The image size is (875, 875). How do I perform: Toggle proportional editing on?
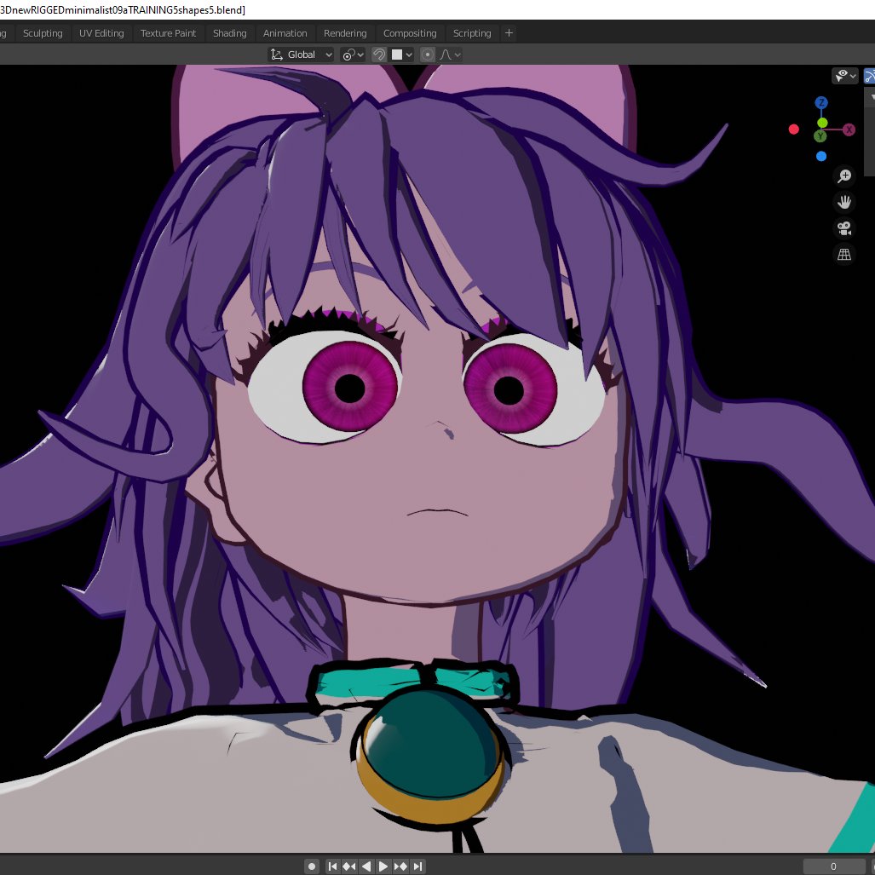click(x=428, y=55)
